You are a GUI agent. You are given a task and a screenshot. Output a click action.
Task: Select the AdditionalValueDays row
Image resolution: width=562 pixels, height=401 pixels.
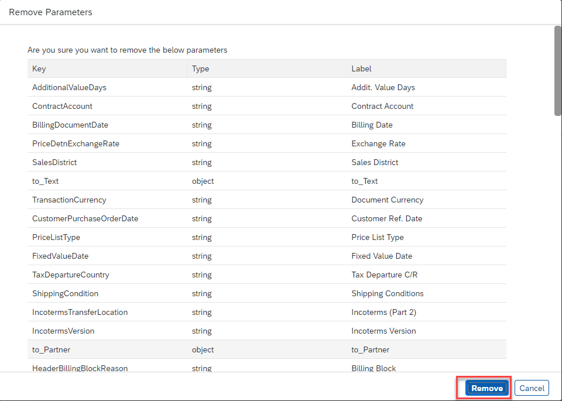pyautogui.click(x=69, y=87)
